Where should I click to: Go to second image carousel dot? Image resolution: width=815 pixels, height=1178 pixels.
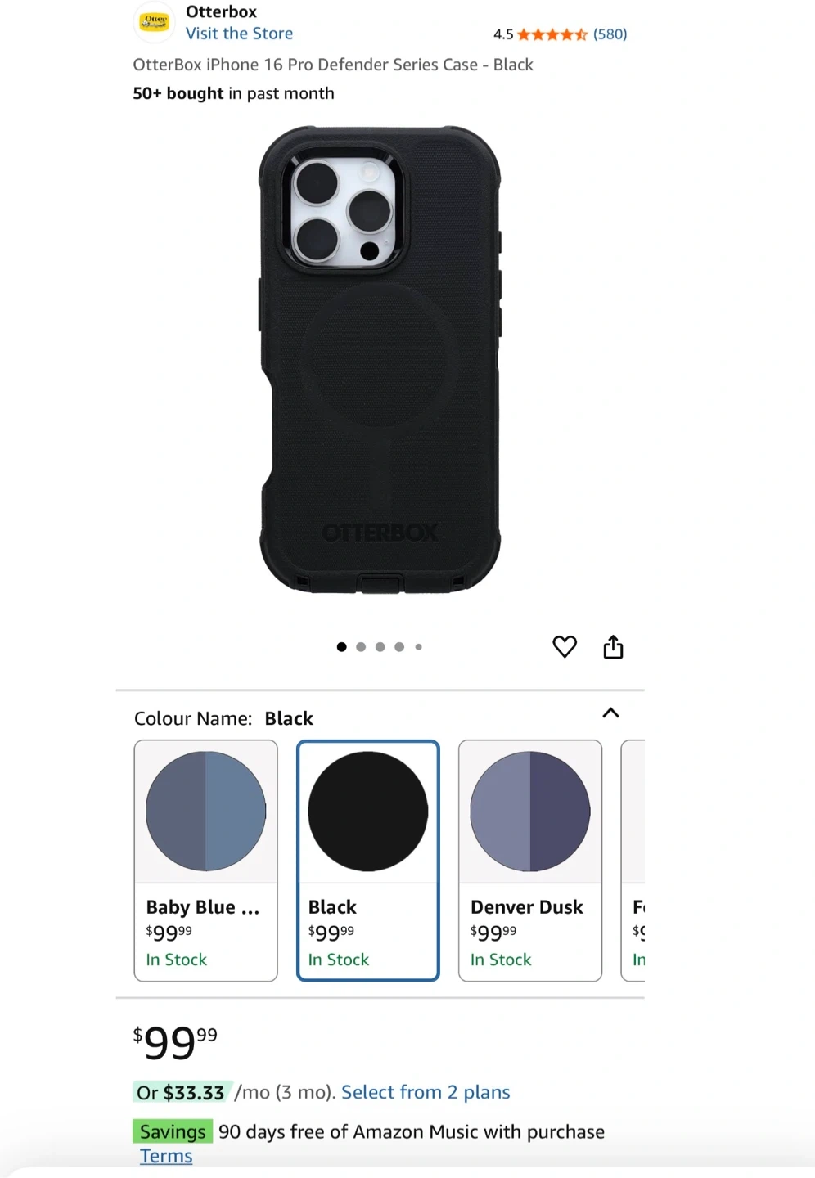point(361,647)
